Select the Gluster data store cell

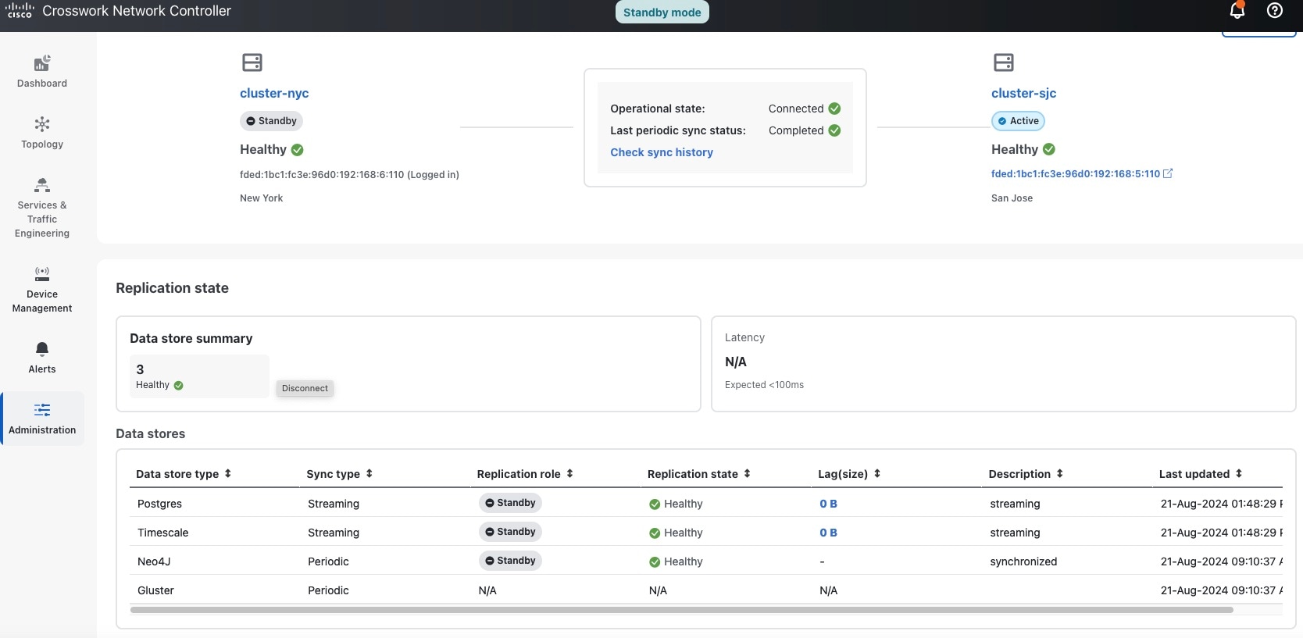[x=155, y=590]
